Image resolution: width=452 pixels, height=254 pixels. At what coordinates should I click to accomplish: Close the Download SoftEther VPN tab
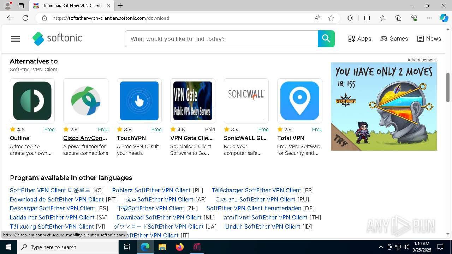[x=109, y=6]
